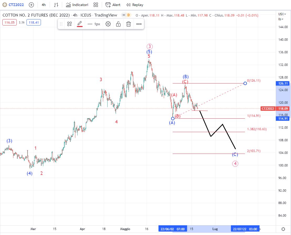Image resolution: width=291 pixels, height=235 pixels.
Task: Click the 22/07/22 03:00 time axis label
Action: pyautogui.click(x=245, y=229)
